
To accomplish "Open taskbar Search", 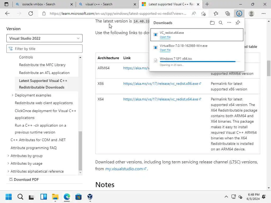I will pyautogui.click(x=20, y=197).
